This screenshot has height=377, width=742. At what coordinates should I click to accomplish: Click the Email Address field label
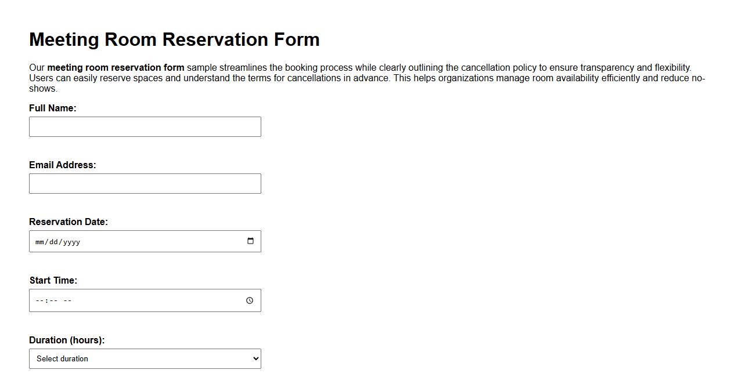62,165
